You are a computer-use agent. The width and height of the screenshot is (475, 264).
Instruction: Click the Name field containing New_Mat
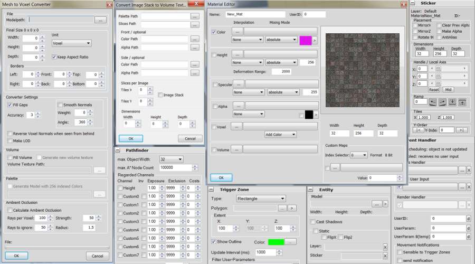pos(255,14)
